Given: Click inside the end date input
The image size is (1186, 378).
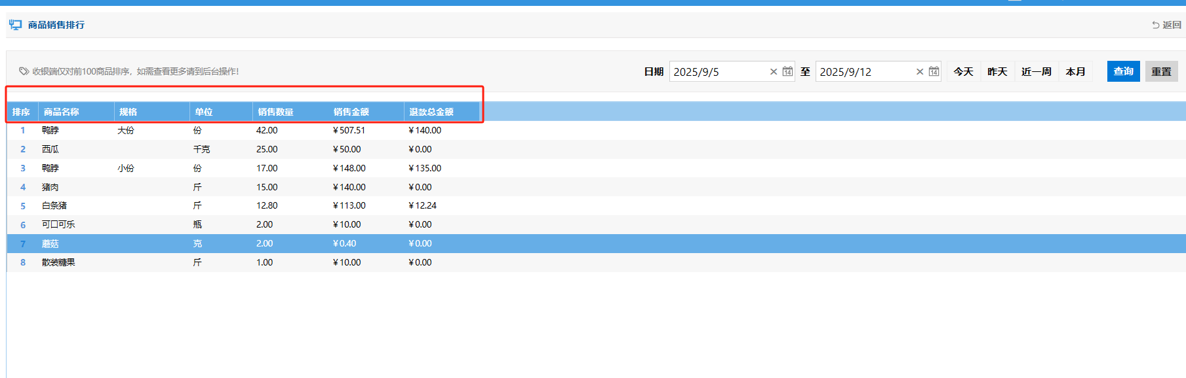Looking at the screenshot, I should click(x=864, y=72).
